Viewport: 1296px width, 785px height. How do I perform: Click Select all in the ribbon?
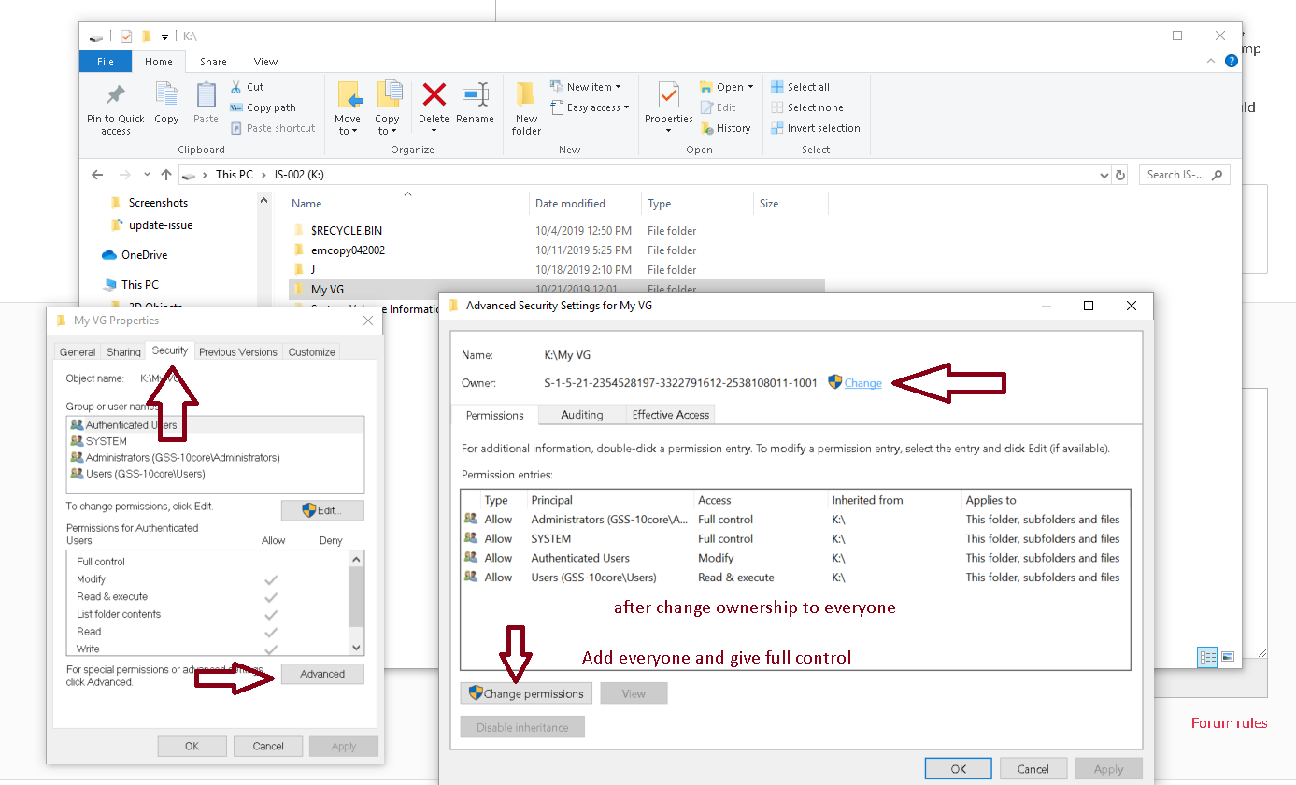point(800,87)
